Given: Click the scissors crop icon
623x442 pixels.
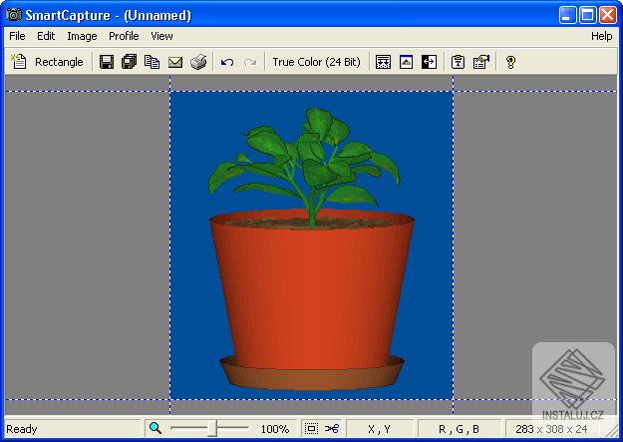Looking at the screenshot, I should (332, 428).
